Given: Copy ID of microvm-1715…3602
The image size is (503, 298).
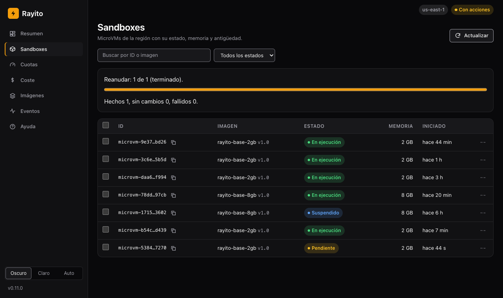Looking at the screenshot, I should [173, 213].
